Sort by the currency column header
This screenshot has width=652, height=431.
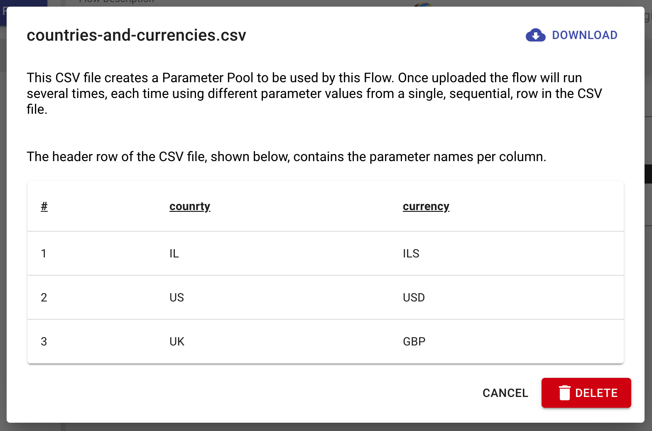pos(426,206)
